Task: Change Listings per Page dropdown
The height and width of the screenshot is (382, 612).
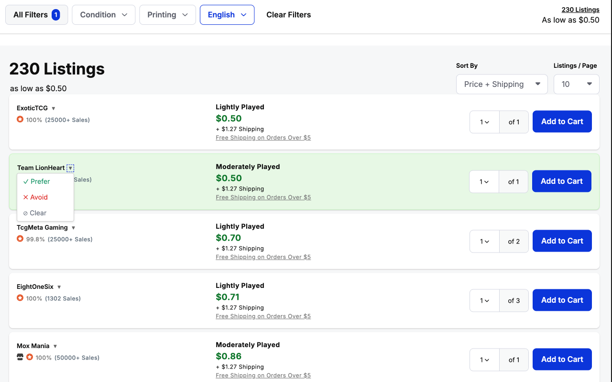Action: pyautogui.click(x=576, y=84)
